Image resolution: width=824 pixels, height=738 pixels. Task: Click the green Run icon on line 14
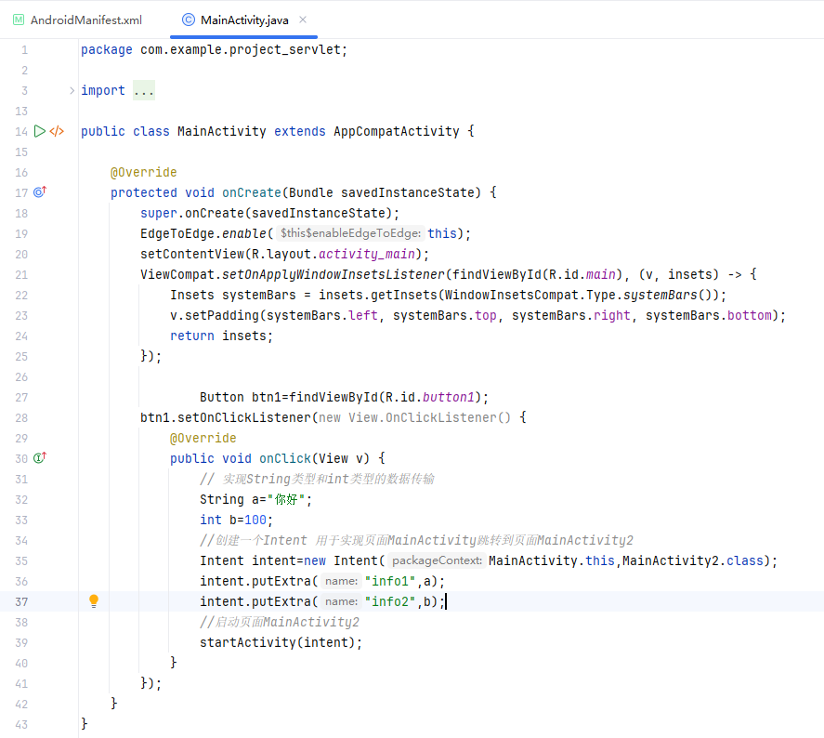tap(39, 131)
